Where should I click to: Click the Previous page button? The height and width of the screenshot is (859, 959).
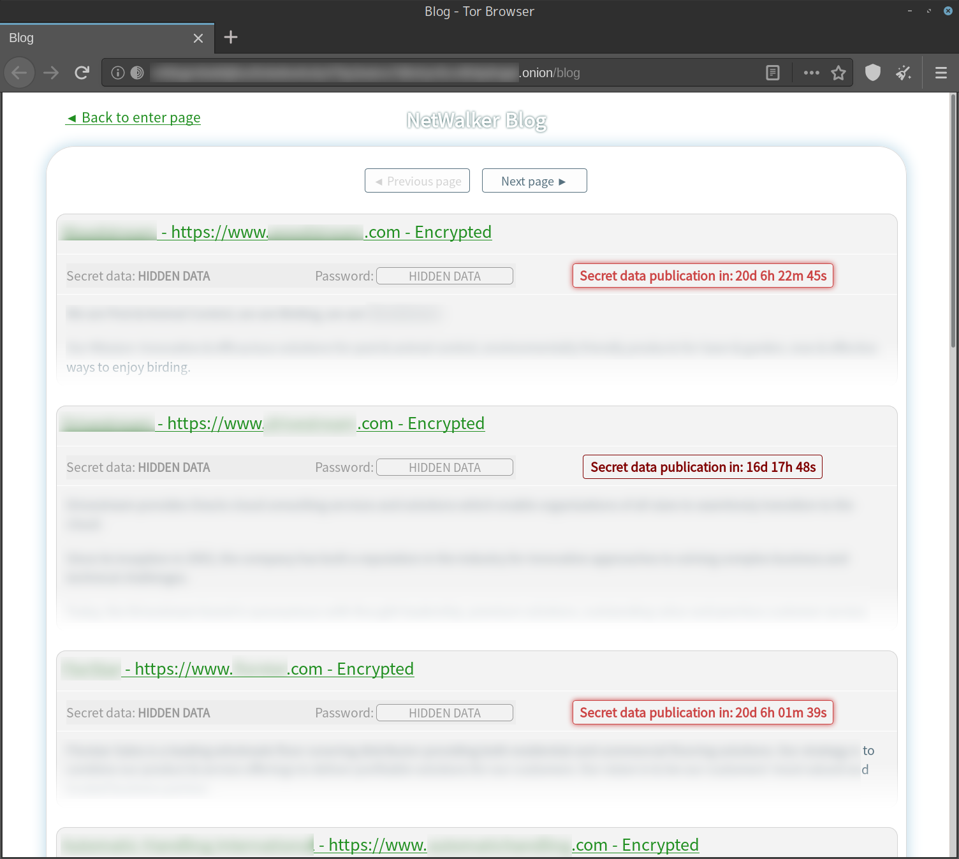click(417, 181)
